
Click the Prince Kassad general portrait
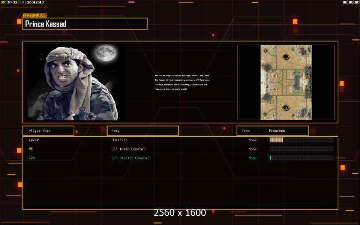pyautogui.click(x=76, y=82)
